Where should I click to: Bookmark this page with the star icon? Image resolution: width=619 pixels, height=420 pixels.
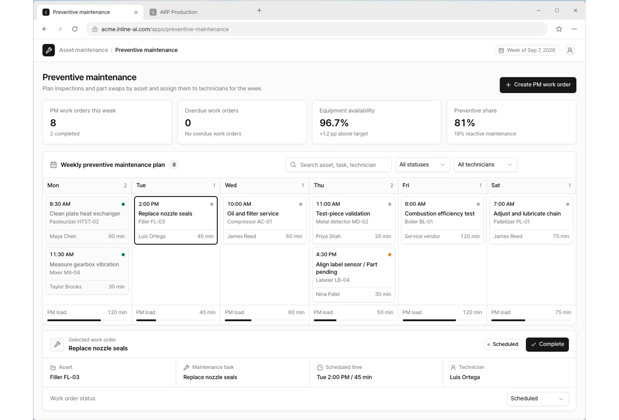point(559,29)
